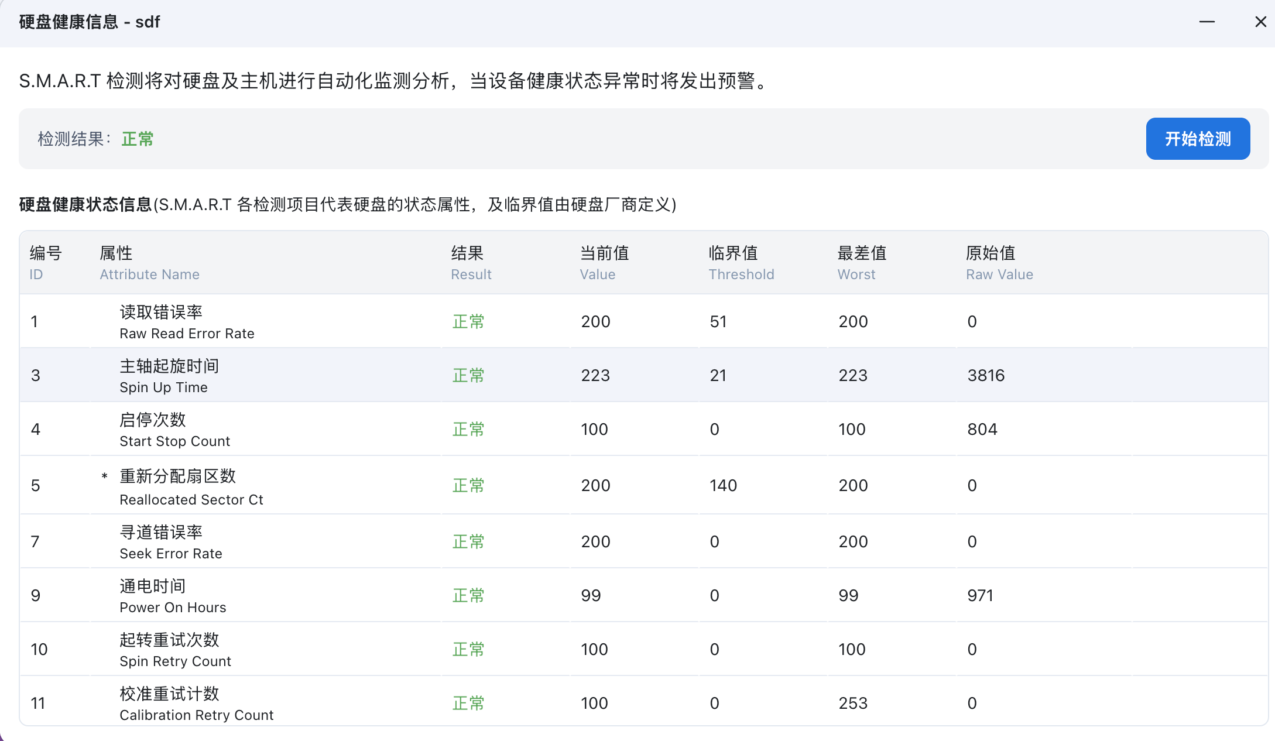1275x741 pixels.
Task: Close the 硬盘健康信息 window
Action: [x=1260, y=22]
